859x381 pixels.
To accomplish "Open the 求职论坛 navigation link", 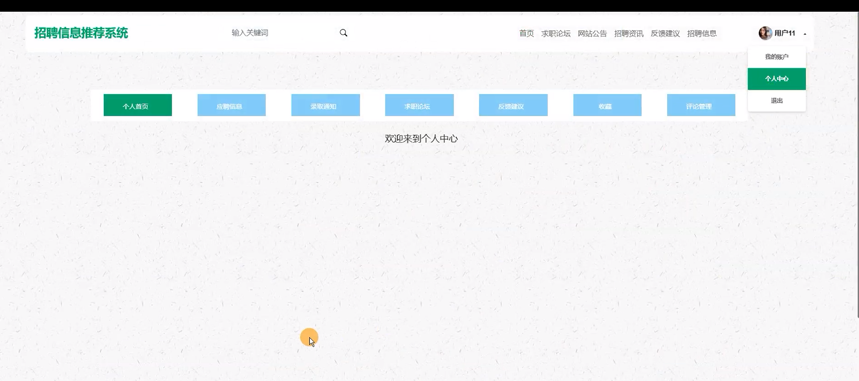I will click(x=556, y=33).
